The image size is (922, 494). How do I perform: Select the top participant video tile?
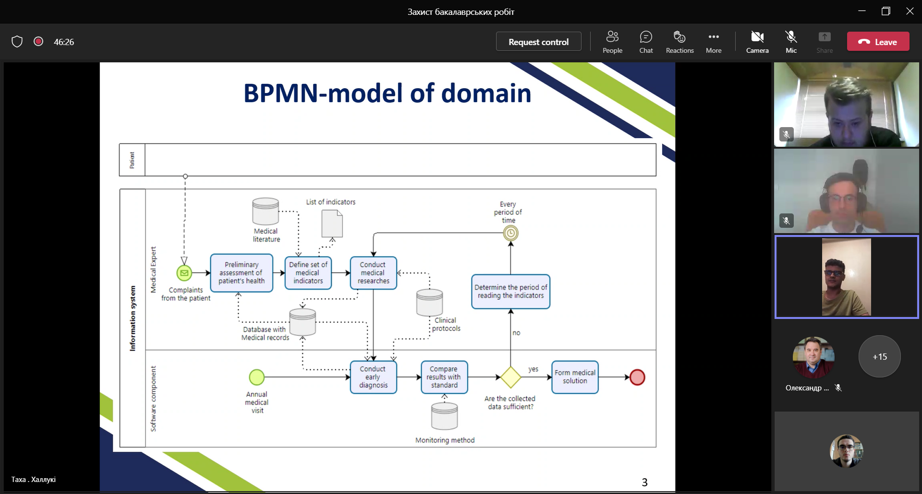tap(846, 104)
